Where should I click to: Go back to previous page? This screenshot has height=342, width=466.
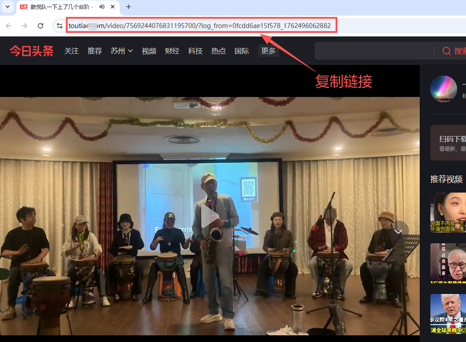8,26
